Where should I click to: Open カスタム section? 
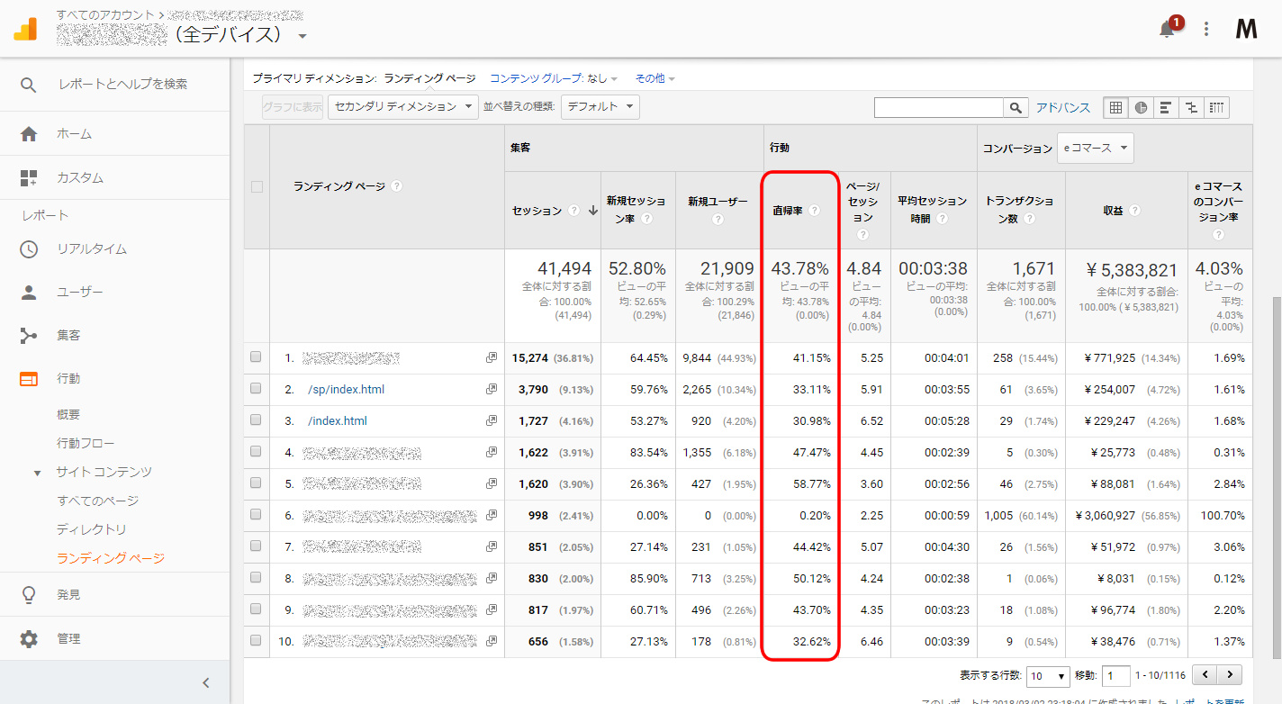(79, 177)
